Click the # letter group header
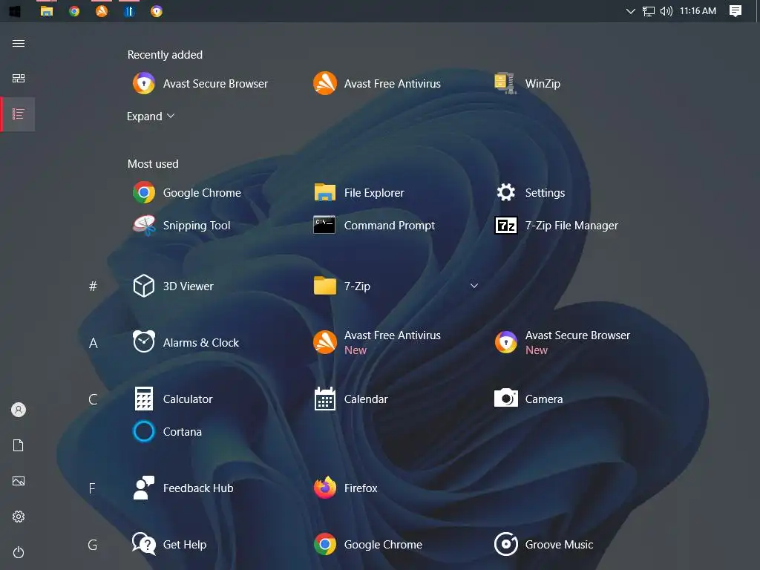Viewport: 760px width, 570px height. click(93, 286)
